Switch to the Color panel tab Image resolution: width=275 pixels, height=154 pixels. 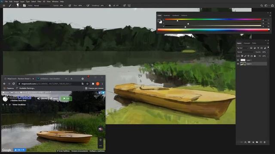tap(159, 15)
